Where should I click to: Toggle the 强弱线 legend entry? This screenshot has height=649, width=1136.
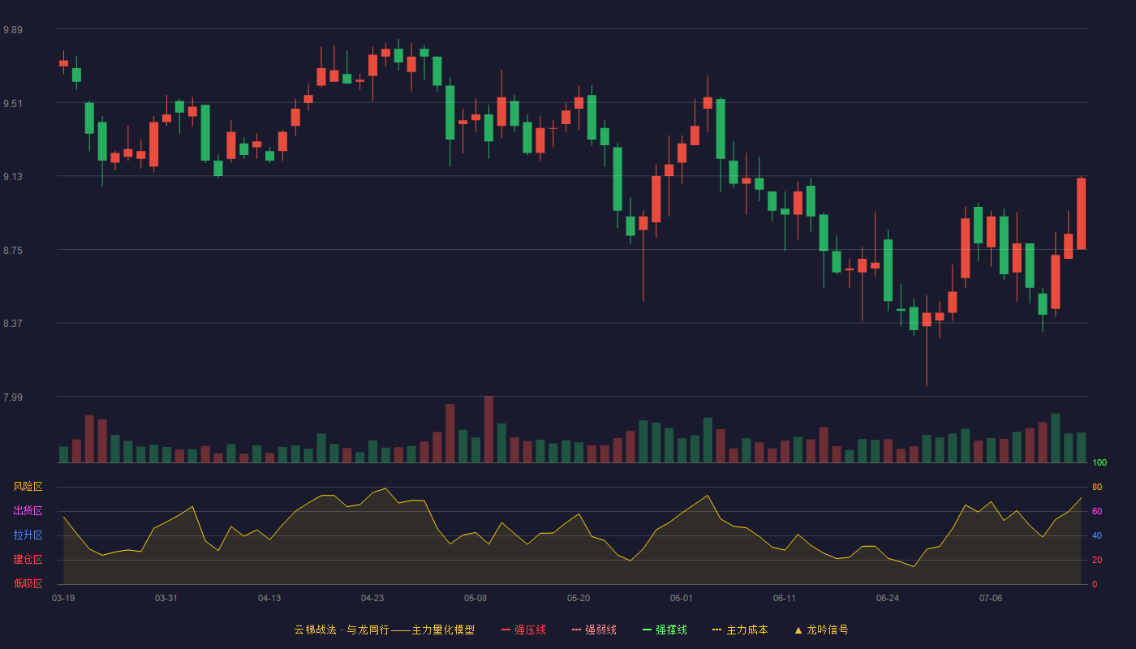click(594, 630)
